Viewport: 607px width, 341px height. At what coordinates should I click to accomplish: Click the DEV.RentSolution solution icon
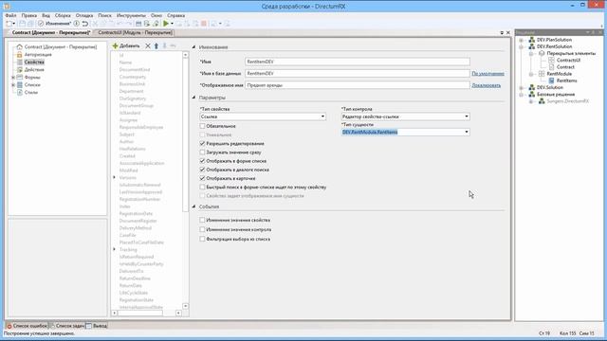click(532, 46)
